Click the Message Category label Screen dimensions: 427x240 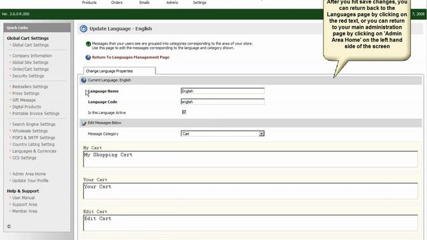tap(103, 134)
